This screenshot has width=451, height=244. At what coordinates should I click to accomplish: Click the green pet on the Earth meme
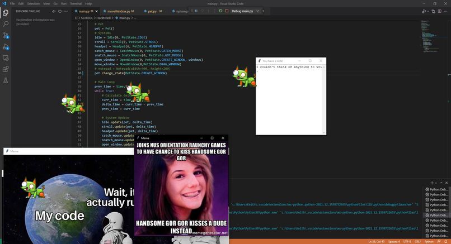coord(32,188)
